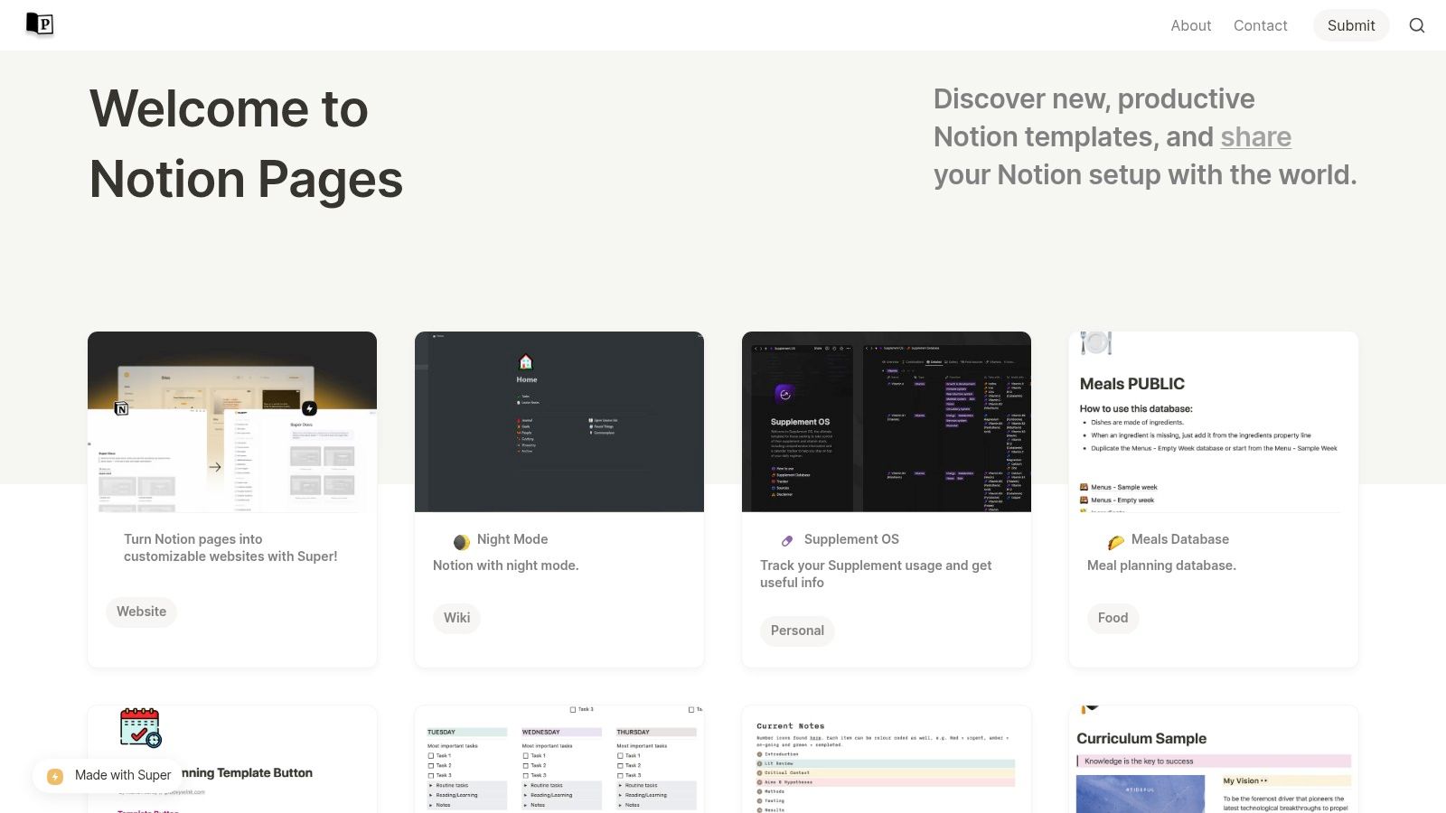Open the Contact page
The height and width of the screenshot is (813, 1446).
coord(1260,25)
